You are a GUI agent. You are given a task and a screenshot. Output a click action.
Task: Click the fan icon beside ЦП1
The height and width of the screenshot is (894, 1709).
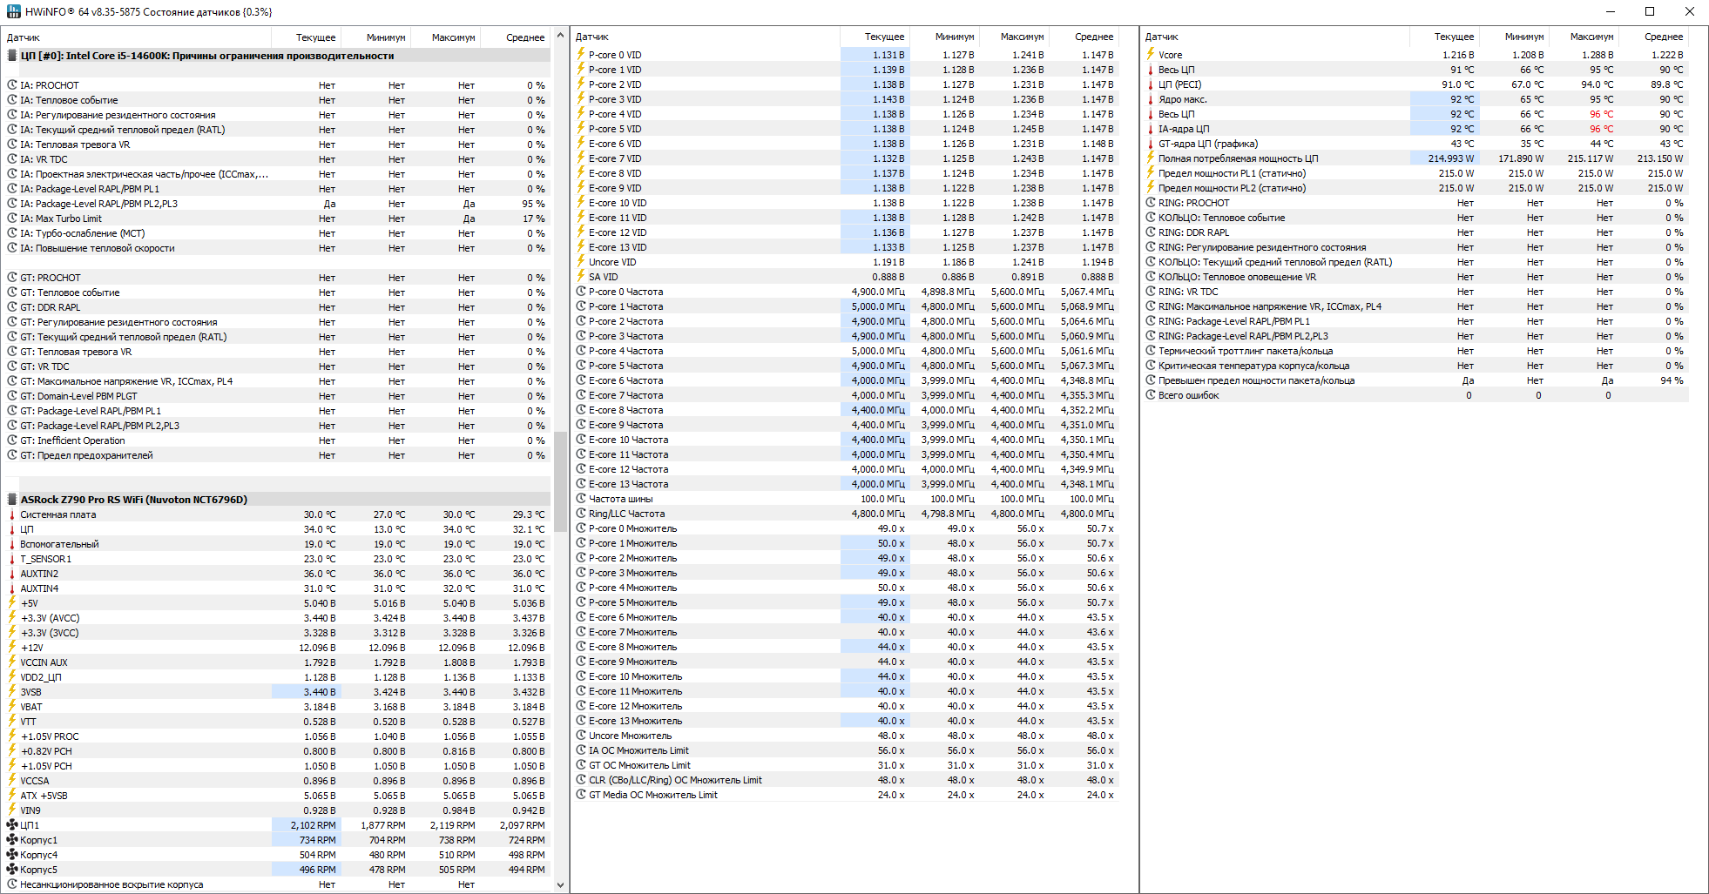12,824
